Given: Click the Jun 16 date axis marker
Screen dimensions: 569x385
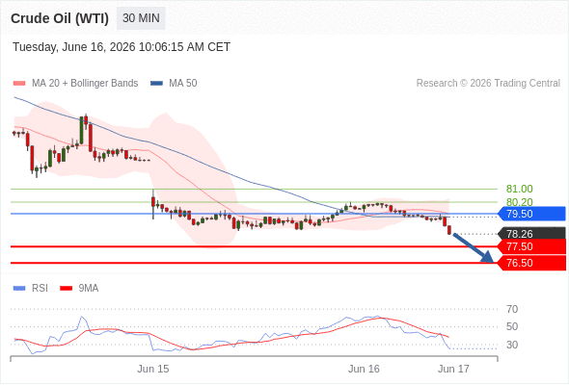Looking at the screenshot, I should (364, 369).
